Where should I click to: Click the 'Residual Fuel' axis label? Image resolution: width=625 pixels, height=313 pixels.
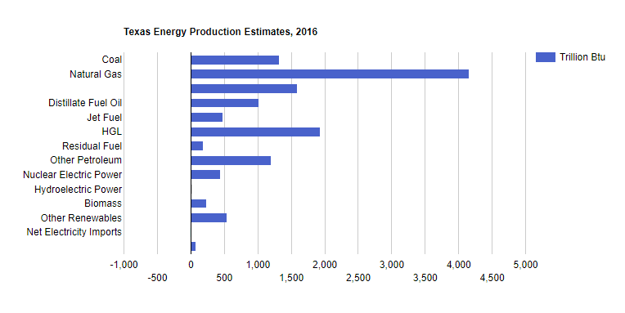pos(92,146)
